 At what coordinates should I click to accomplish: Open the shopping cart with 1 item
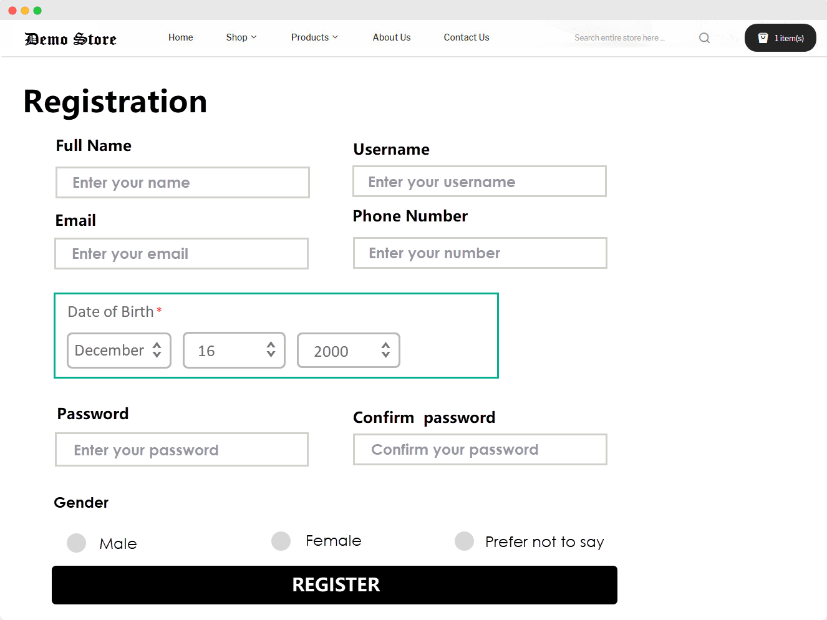tap(780, 38)
